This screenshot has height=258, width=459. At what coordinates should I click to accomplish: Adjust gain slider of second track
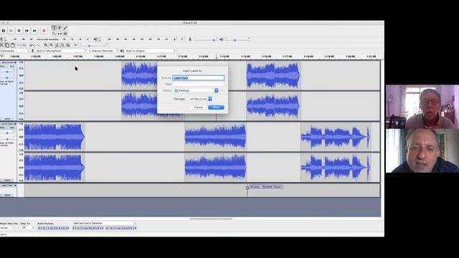(7, 133)
